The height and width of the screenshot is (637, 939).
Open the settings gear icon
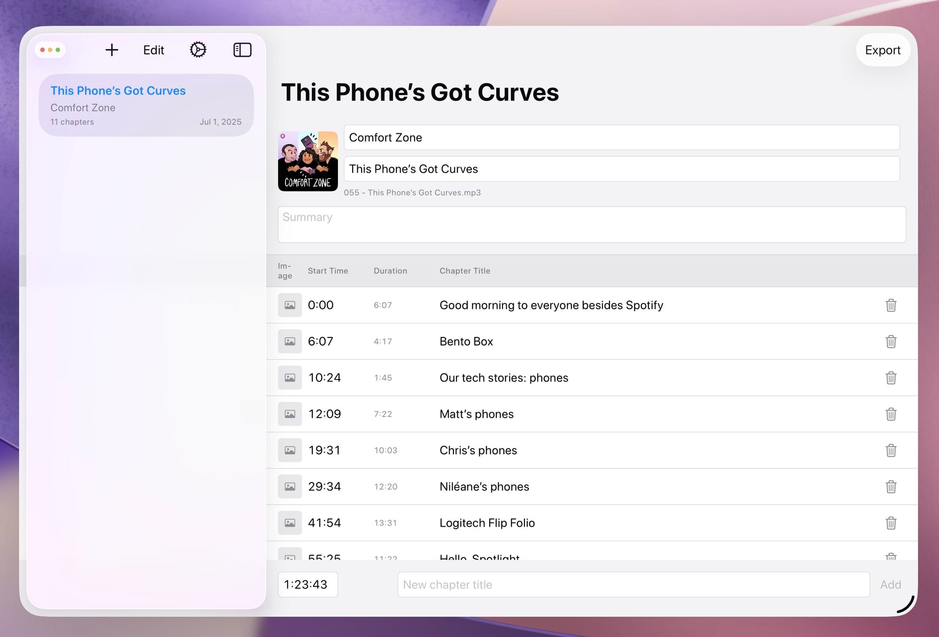tap(198, 50)
